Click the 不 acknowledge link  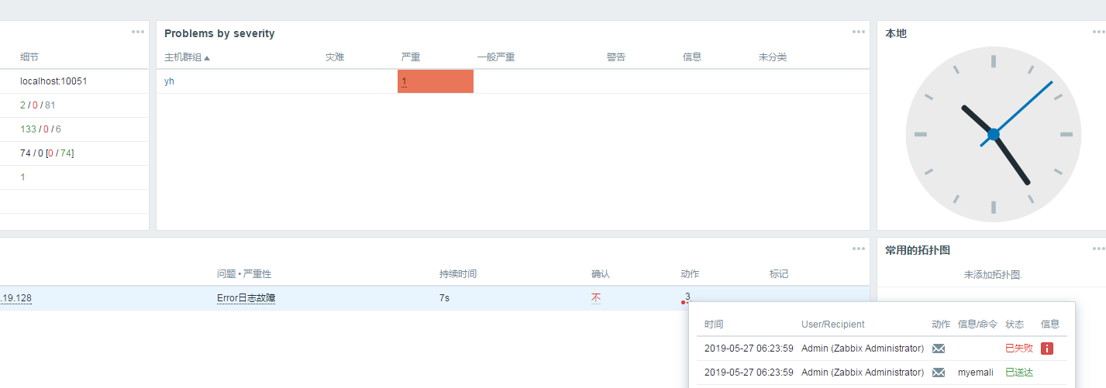point(596,298)
